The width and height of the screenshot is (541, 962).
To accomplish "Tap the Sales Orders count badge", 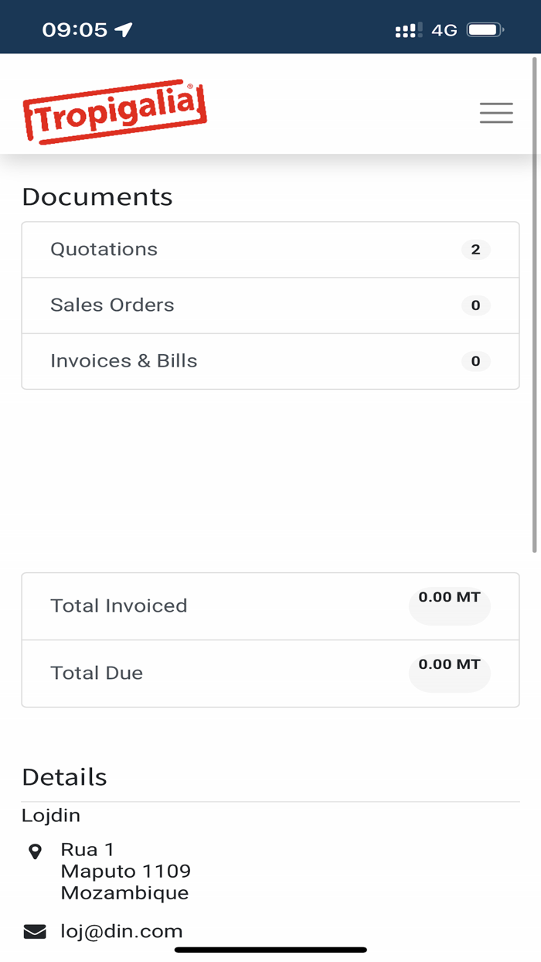I will (x=475, y=305).
